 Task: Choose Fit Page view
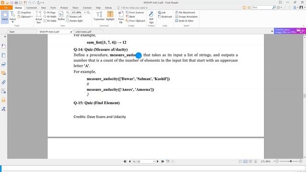[x=50, y=12]
